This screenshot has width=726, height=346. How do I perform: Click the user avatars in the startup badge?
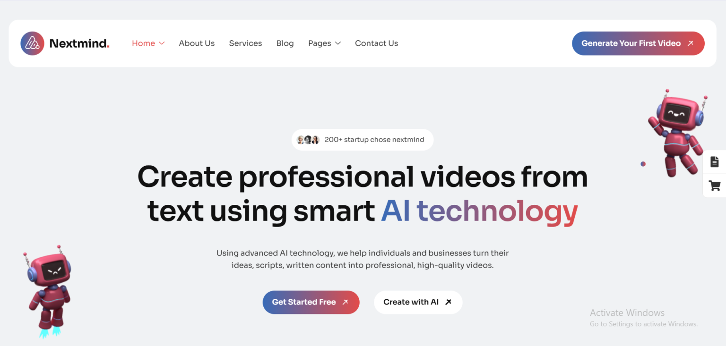pyautogui.click(x=308, y=139)
